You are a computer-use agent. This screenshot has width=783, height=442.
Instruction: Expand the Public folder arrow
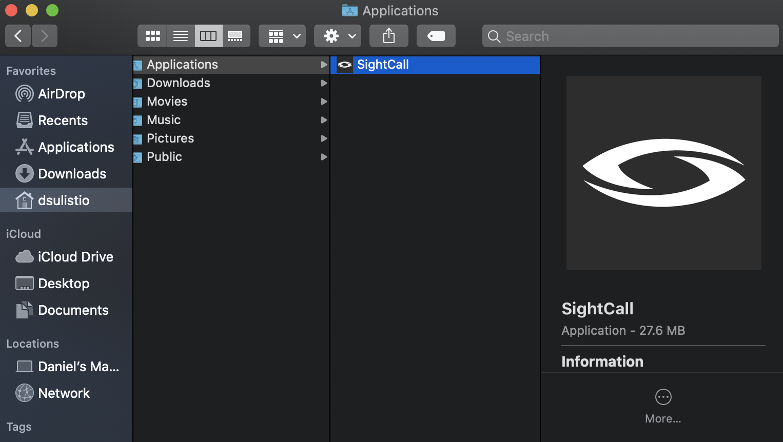click(x=324, y=157)
